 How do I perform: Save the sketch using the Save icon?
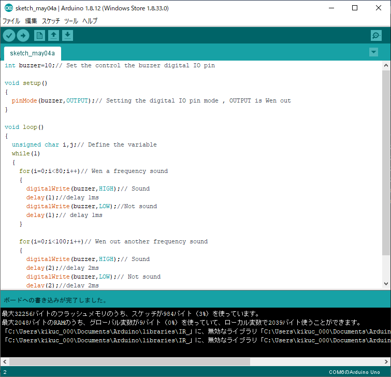(x=67, y=35)
